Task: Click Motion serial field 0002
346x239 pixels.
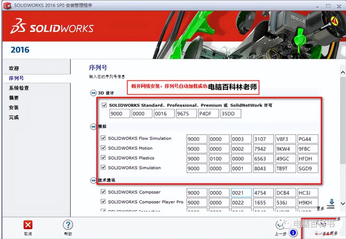Action: 241,149
